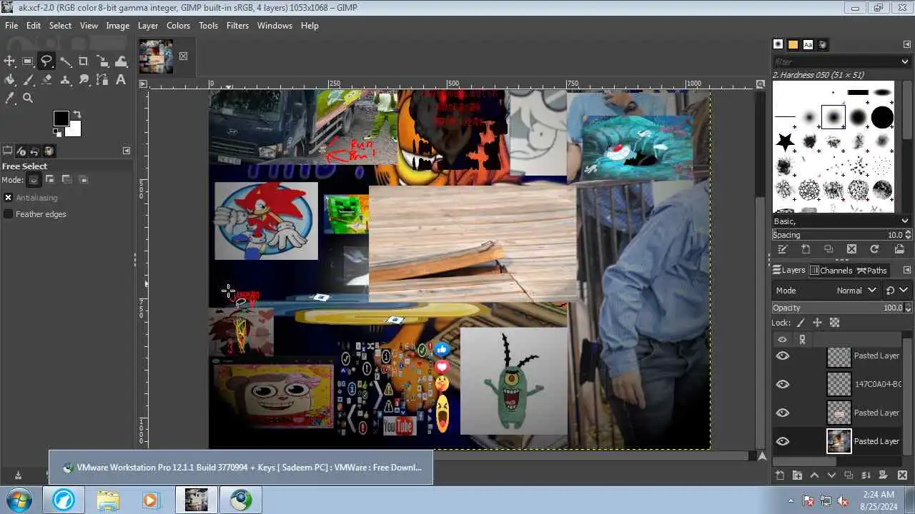Screen dimensions: 915x514
Task: Set selection mode to Replace
Action: tap(34, 180)
